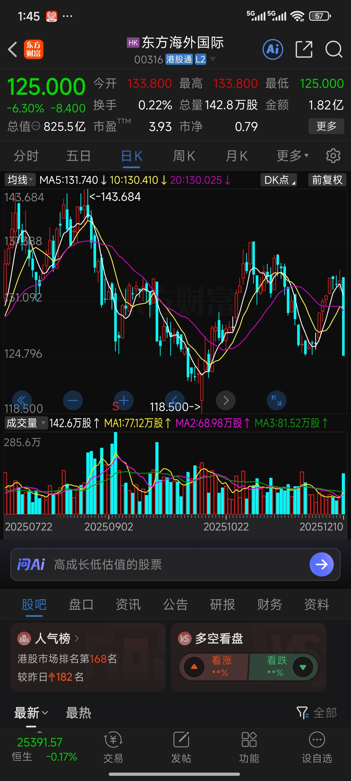This screenshot has height=781, width=351.
Task: Zoom out chart with minus button
Action: point(73,401)
